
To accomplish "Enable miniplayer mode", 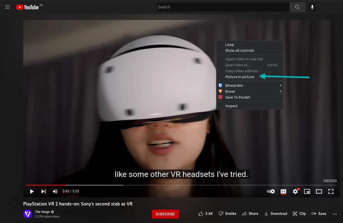I will pos(307,191).
